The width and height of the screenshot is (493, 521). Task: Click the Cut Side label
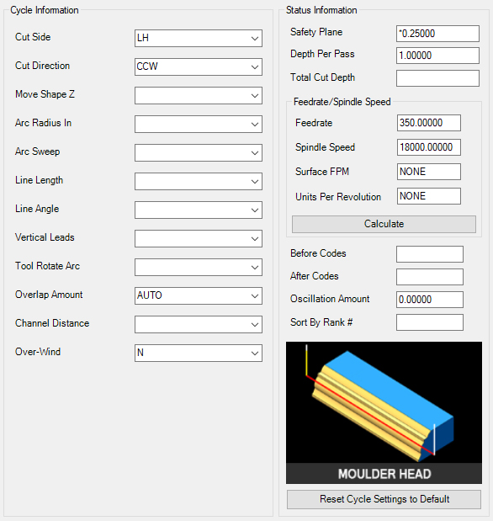(33, 37)
